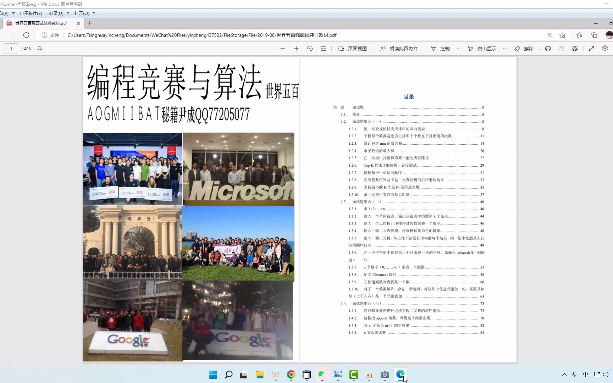Print the PDF with the printer icon

click(548, 49)
